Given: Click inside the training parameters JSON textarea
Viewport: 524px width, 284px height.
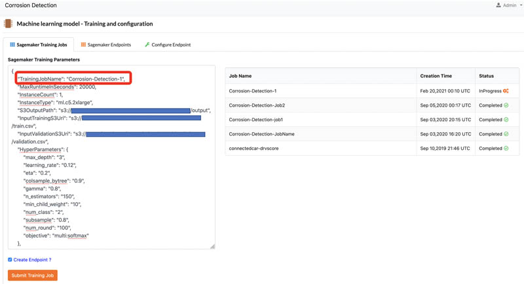Looking at the screenshot, I should (x=111, y=157).
